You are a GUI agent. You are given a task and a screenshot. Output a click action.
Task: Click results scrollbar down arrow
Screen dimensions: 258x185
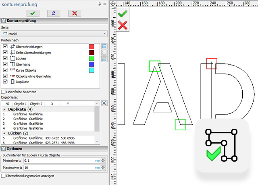[97, 141]
